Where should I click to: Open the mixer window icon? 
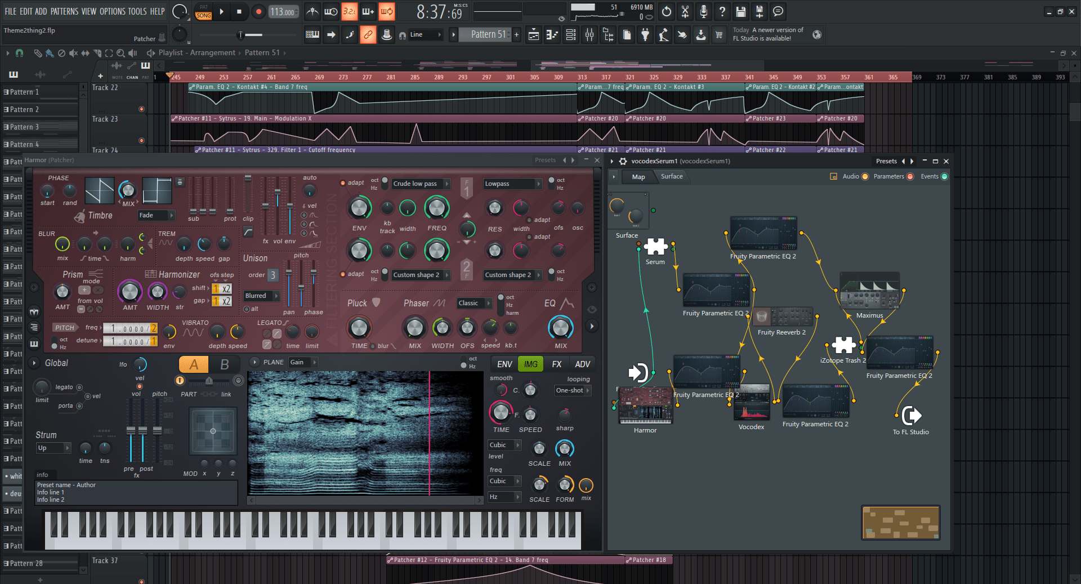[x=589, y=35]
